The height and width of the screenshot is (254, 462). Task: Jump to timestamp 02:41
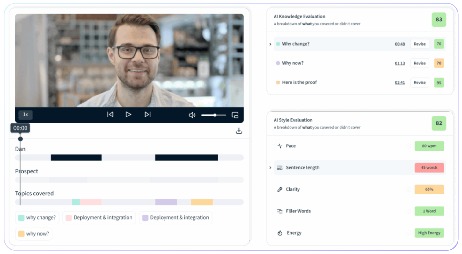(x=400, y=82)
